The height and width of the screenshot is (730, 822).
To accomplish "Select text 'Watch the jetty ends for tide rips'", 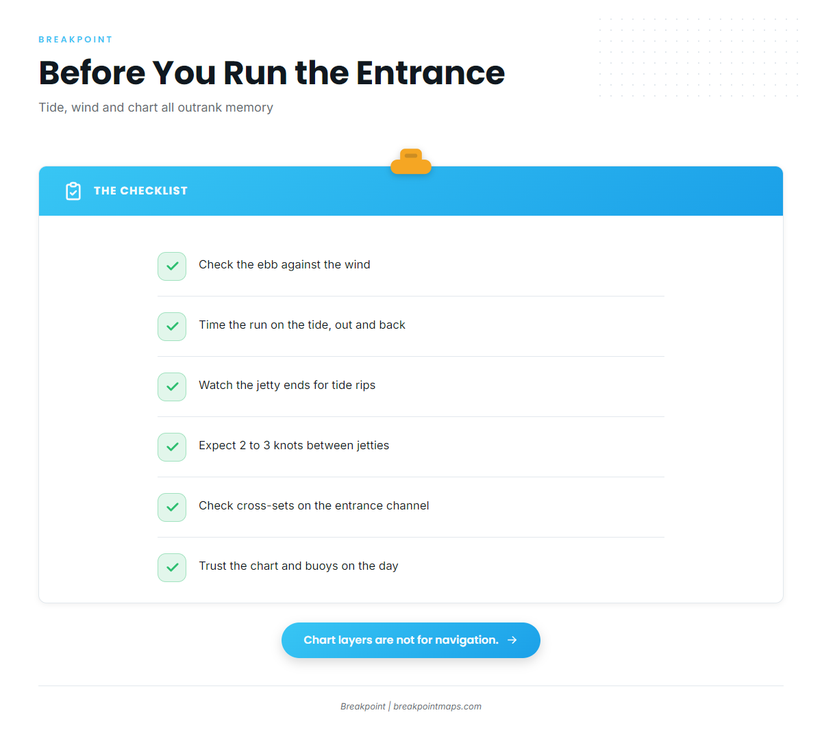I will (287, 386).
